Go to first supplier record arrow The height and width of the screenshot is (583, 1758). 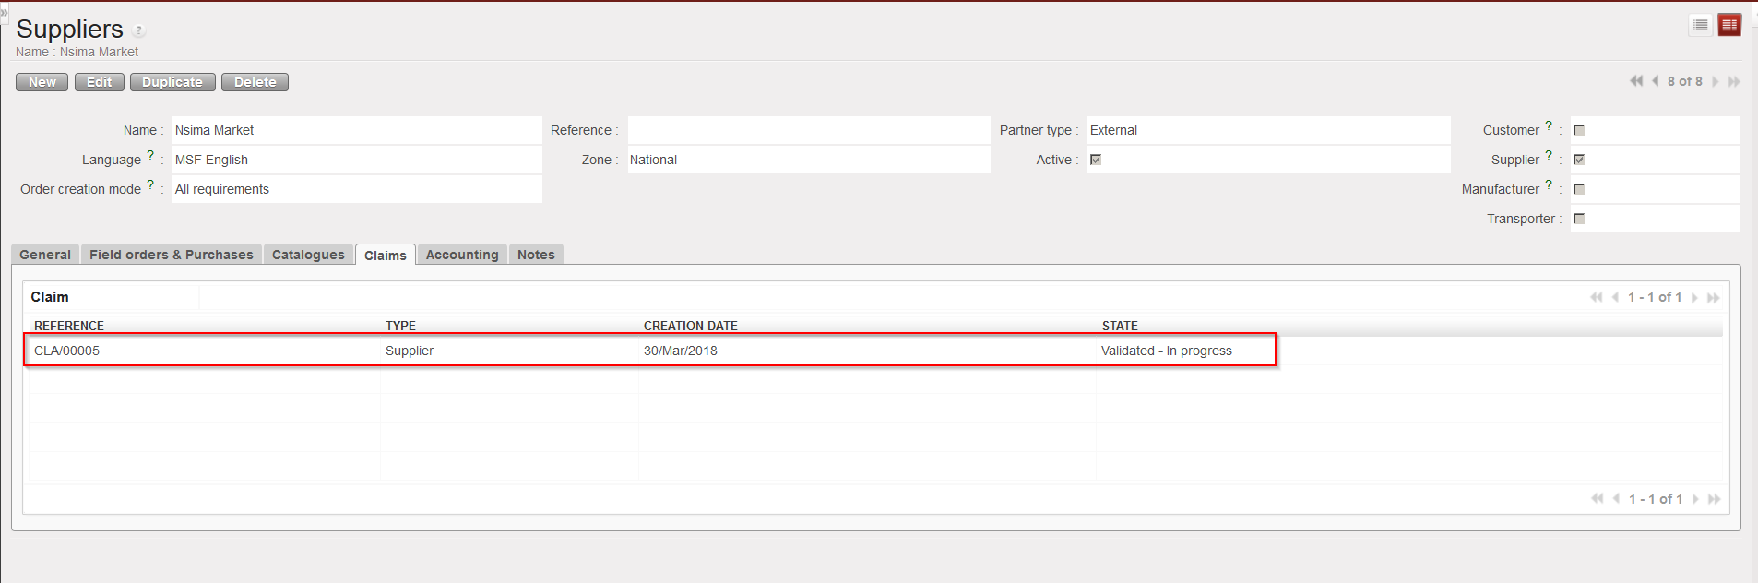(1635, 81)
